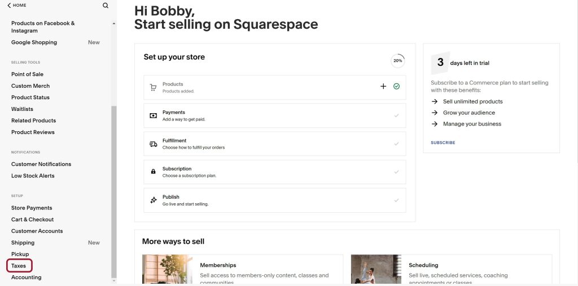The image size is (578, 286).
Task: Click the plus icon to add products
Action: click(x=383, y=86)
